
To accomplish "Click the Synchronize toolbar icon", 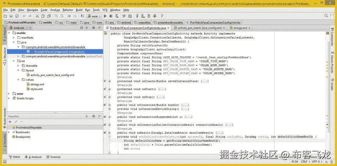I will tap(17, 16).
